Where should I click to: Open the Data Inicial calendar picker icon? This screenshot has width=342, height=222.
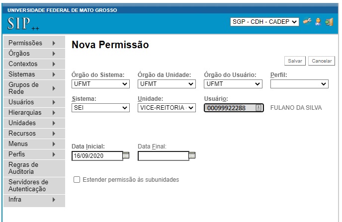(126, 155)
